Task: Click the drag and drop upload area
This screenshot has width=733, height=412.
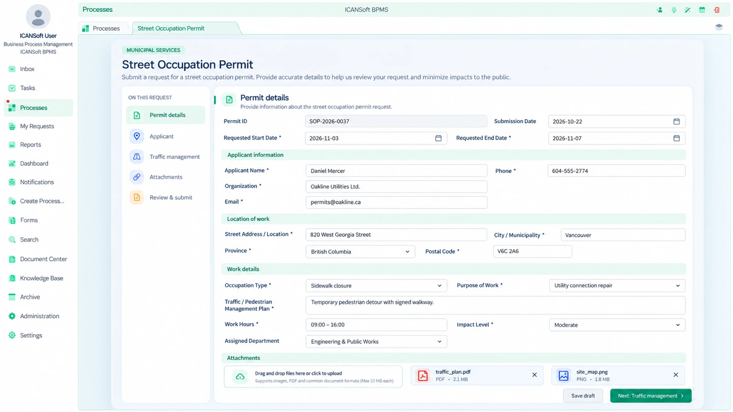Action: tap(313, 377)
